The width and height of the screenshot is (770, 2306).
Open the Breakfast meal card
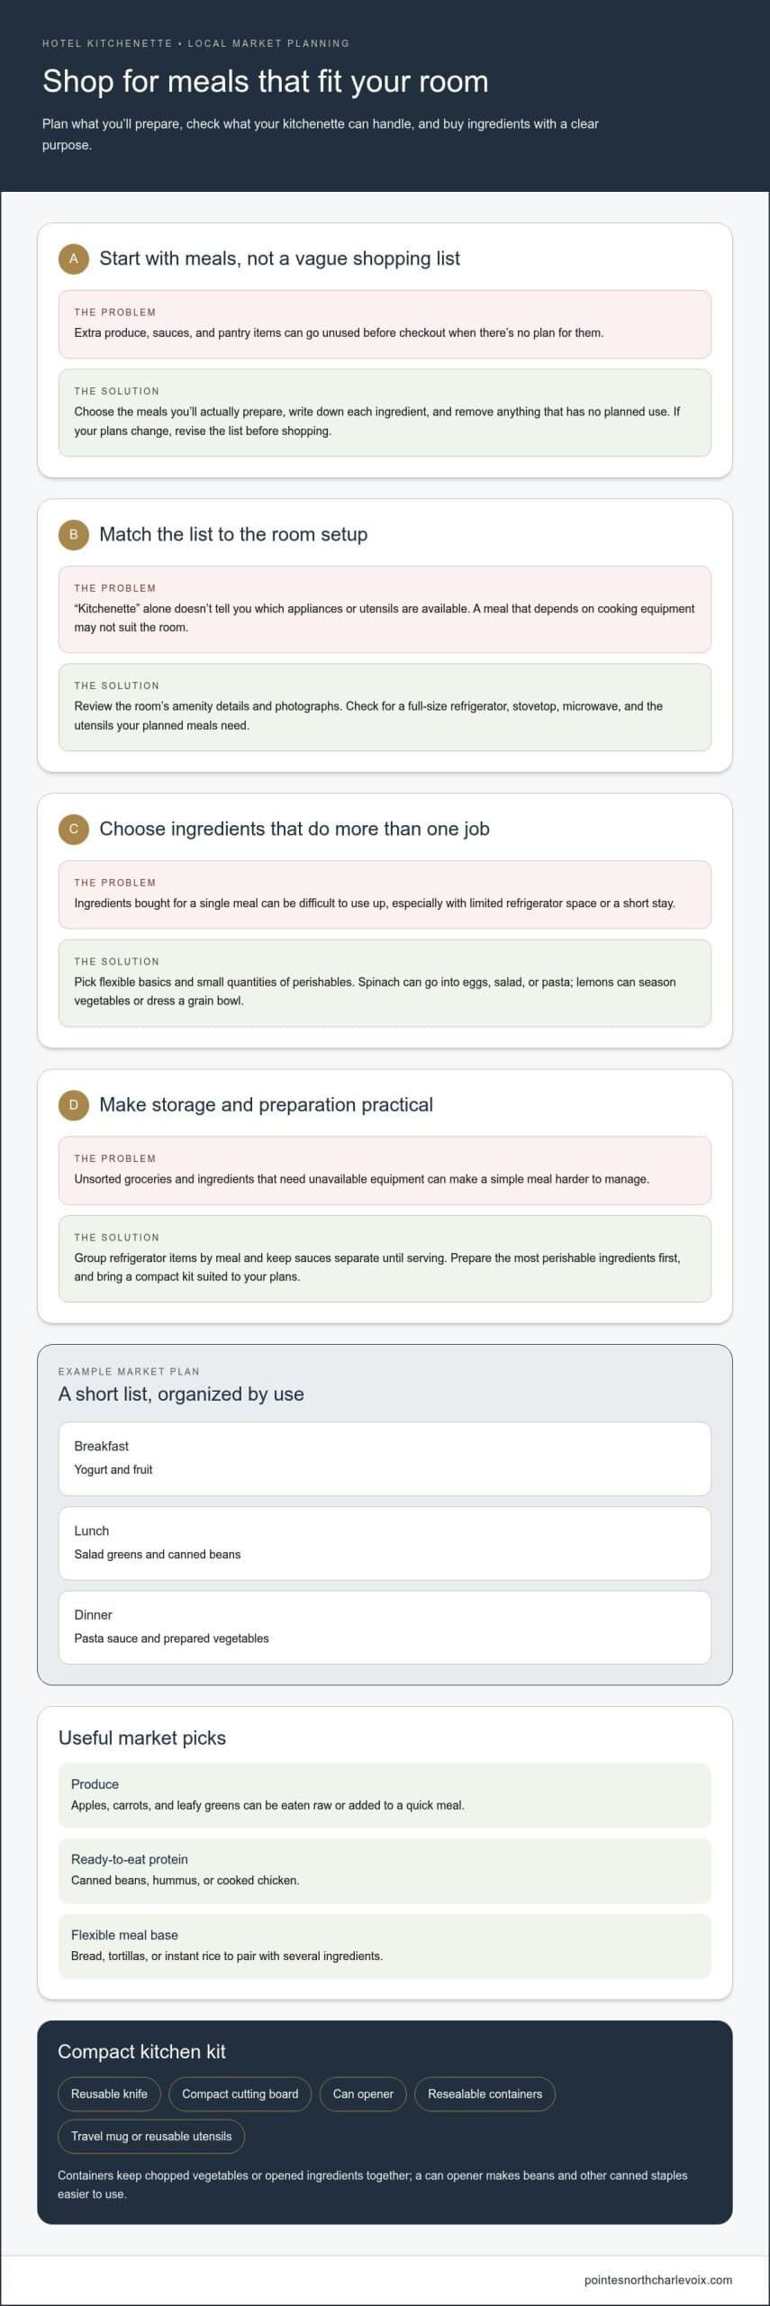(385, 1458)
